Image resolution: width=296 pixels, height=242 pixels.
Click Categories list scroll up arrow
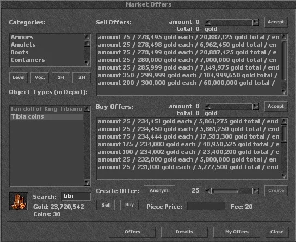(x=87, y=37)
